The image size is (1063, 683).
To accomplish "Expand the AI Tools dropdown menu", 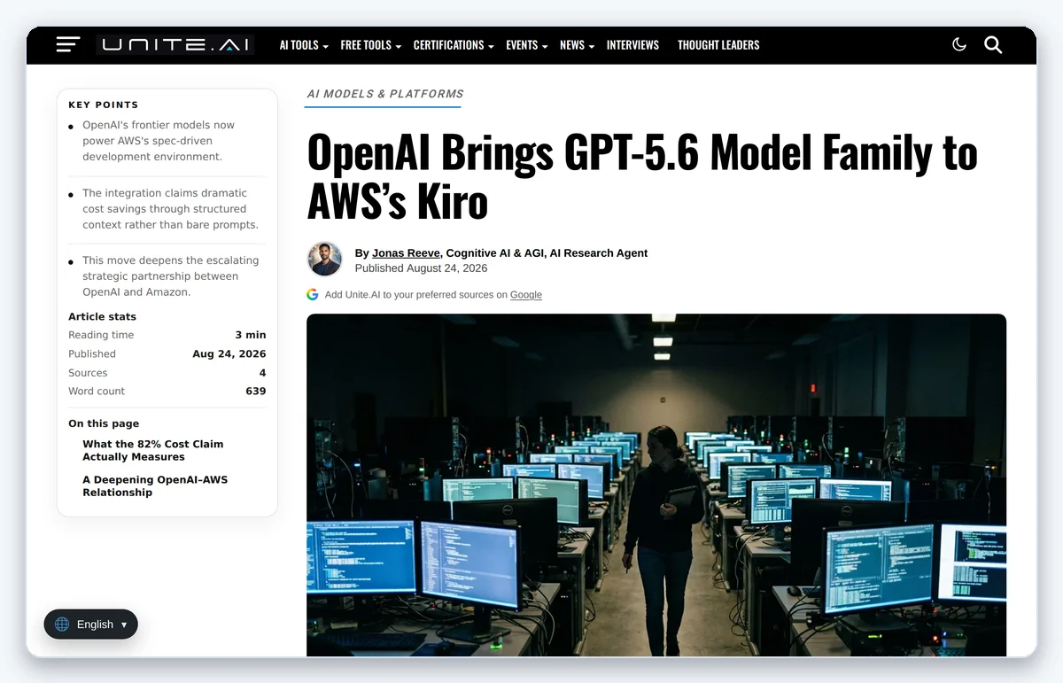I will tap(304, 45).
